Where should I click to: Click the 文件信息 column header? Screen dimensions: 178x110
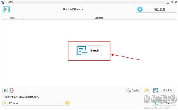pos(99,18)
